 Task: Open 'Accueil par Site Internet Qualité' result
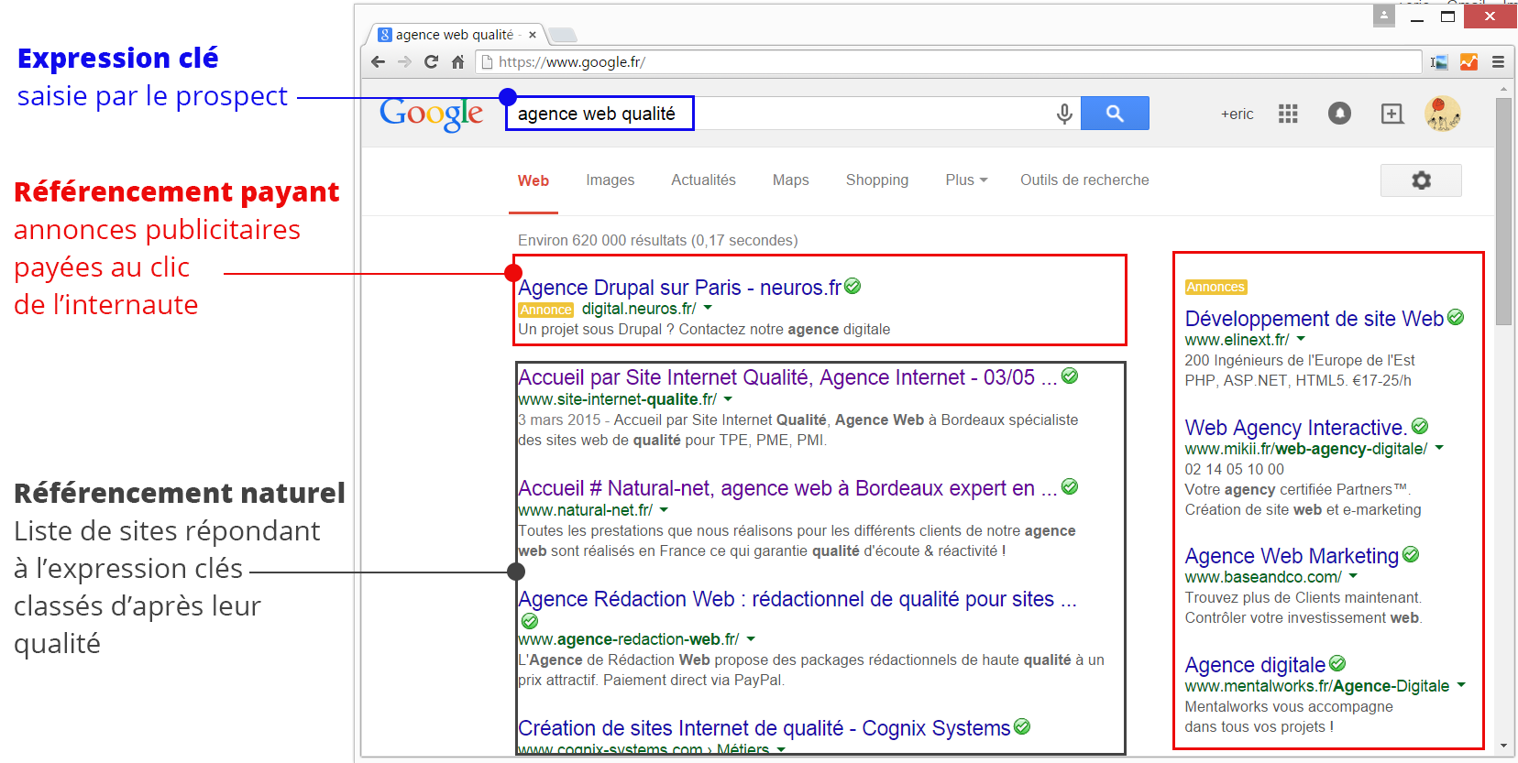[786, 377]
